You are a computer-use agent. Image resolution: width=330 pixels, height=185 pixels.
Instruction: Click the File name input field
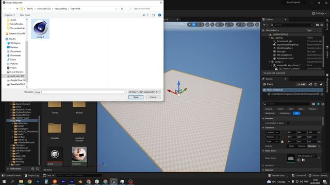(80, 92)
